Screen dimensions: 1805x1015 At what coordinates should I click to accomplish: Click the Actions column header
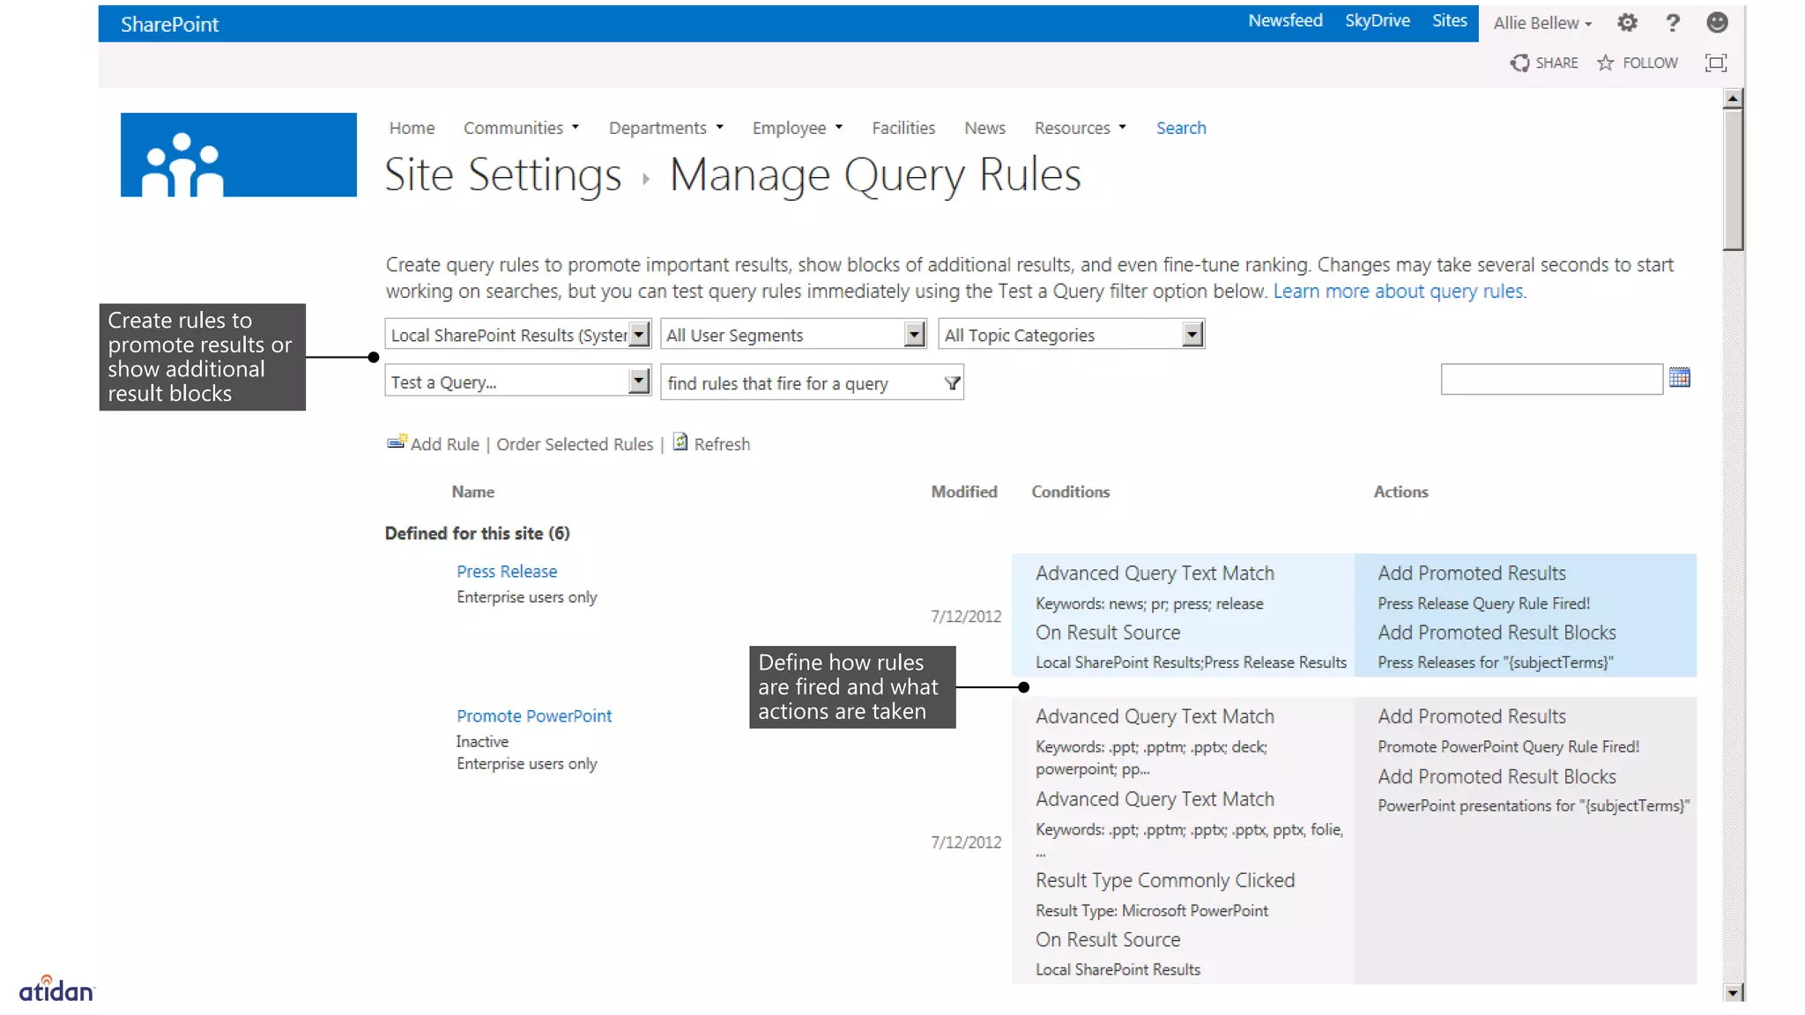[x=1400, y=492]
